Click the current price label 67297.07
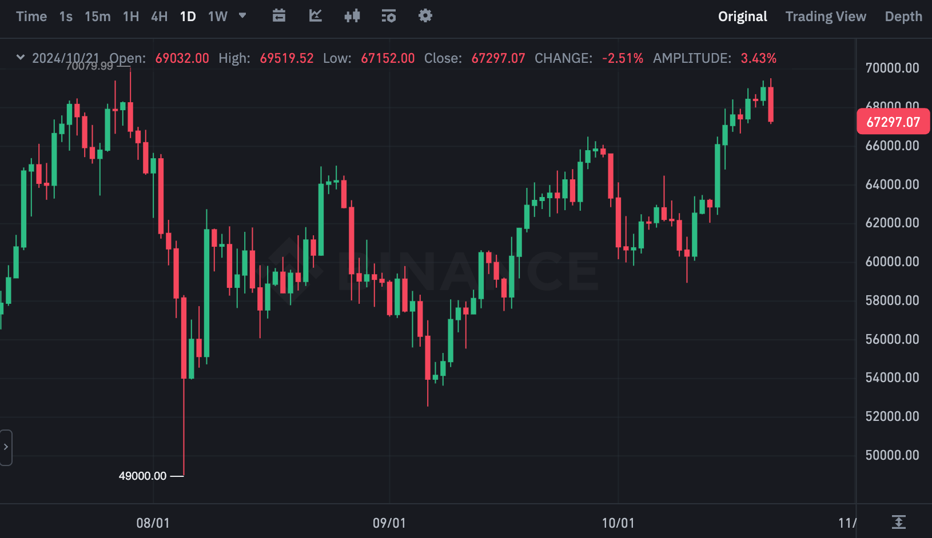Image resolution: width=932 pixels, height=538 pixels. [893, 122]
